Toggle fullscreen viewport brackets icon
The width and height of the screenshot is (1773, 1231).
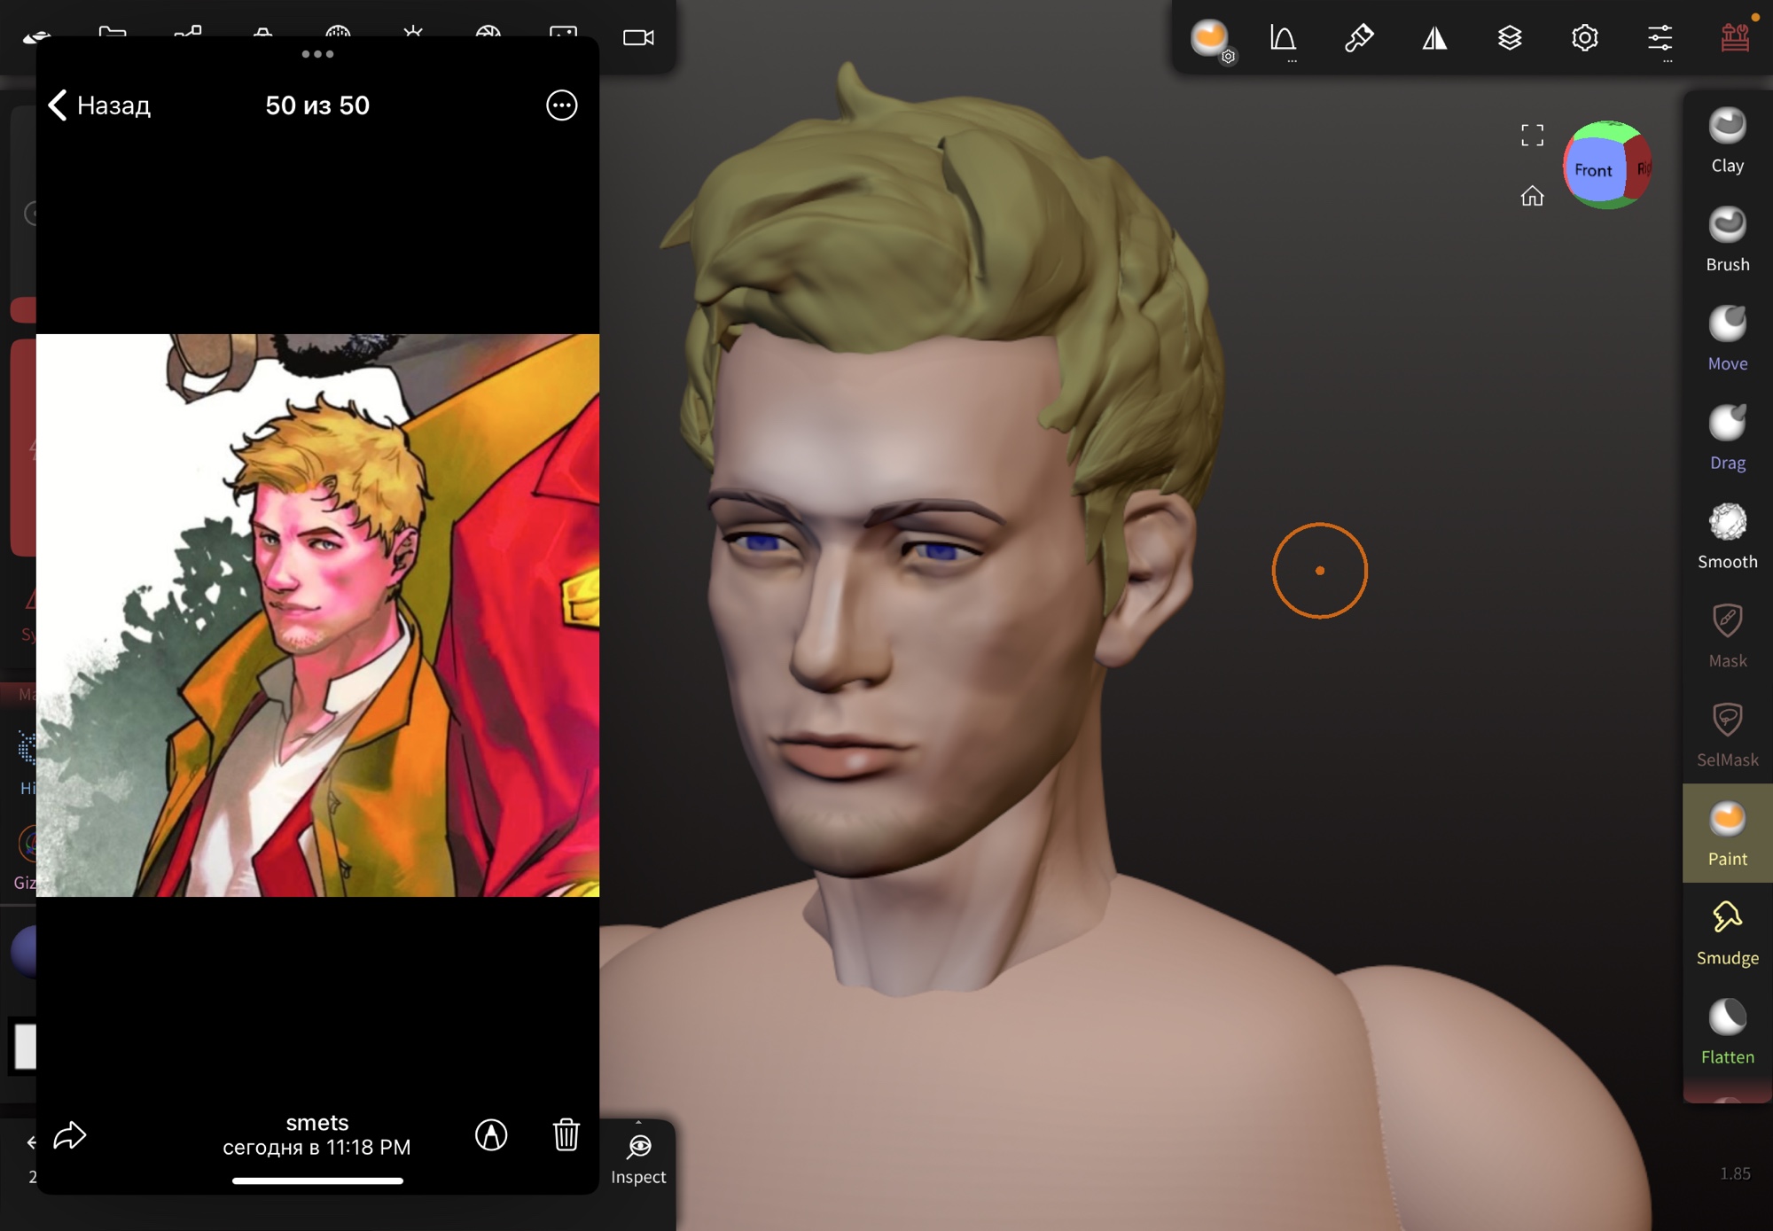coord(1532,136)
